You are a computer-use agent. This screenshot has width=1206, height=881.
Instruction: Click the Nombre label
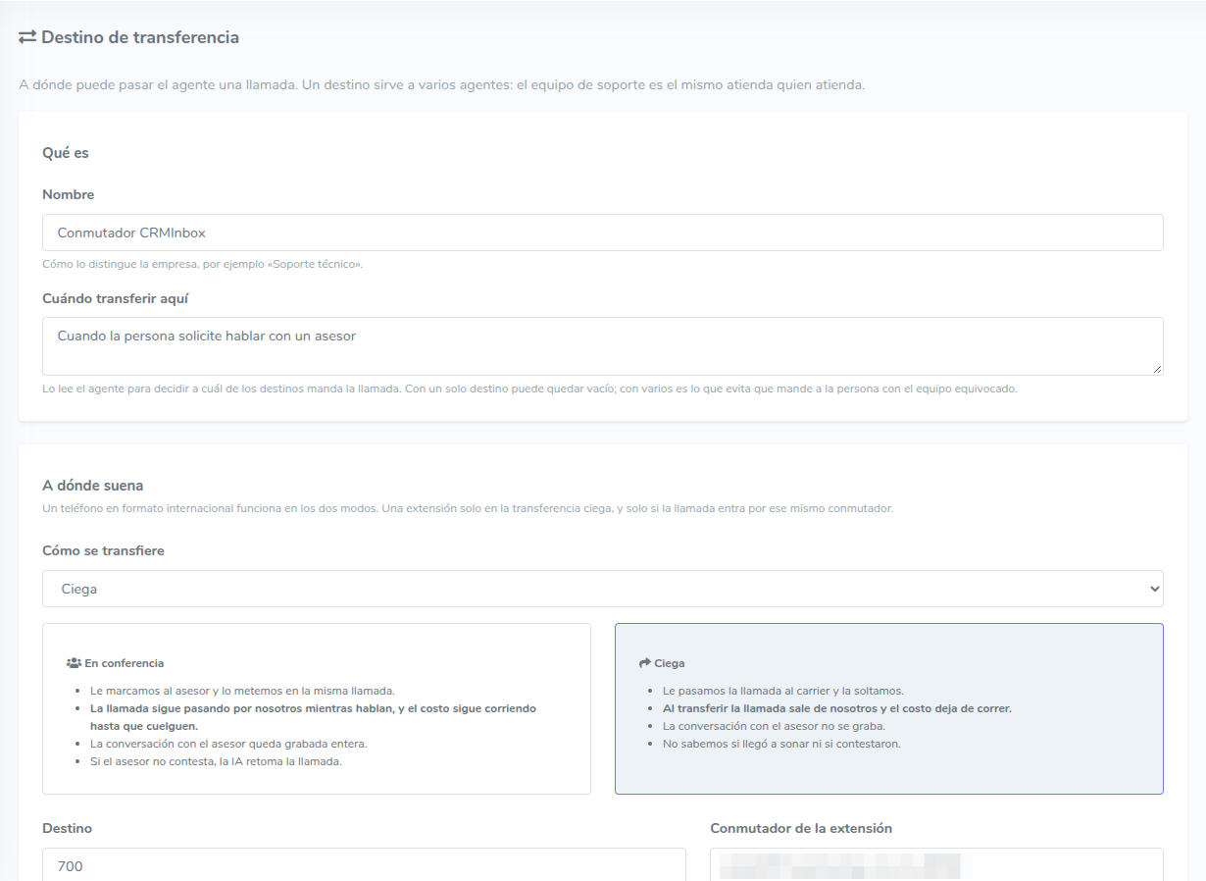click(x=69, y=194)
